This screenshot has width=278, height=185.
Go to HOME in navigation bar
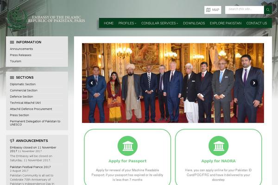(x=108, y=23)
